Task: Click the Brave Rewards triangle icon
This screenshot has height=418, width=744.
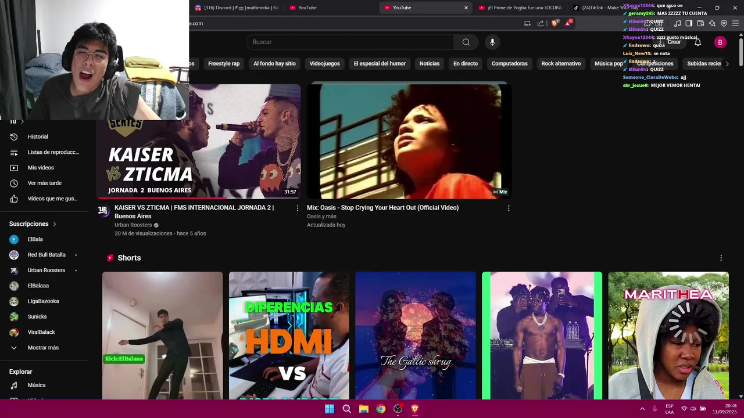Action: [568, 23]
